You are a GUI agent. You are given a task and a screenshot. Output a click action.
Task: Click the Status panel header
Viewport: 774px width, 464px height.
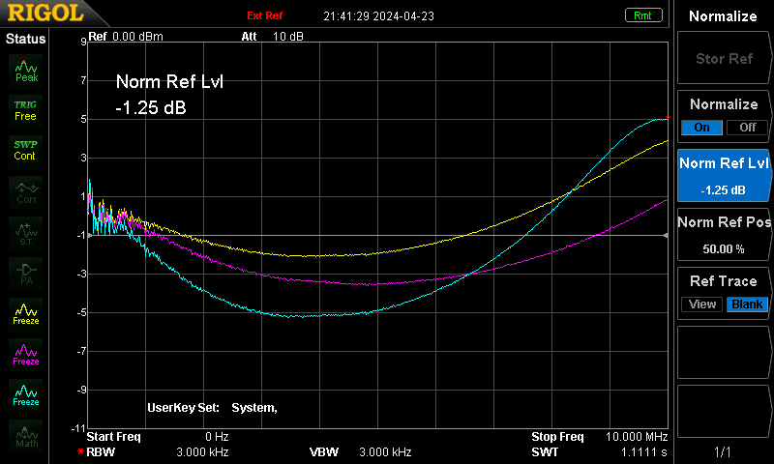click(25, 39)
